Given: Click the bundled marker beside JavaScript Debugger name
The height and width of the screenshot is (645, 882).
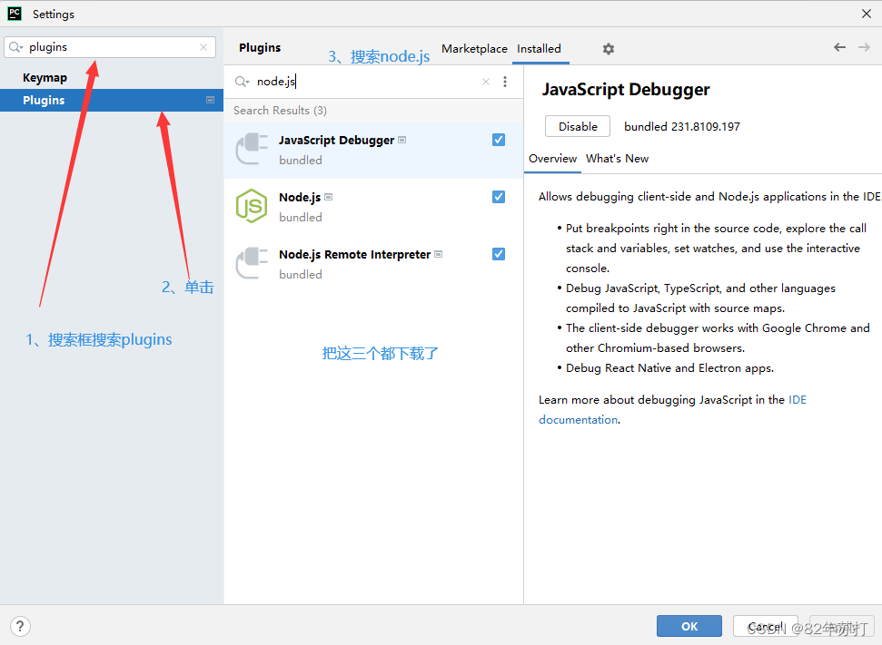Looking at the screenshot, I should [x=402, y=140].
